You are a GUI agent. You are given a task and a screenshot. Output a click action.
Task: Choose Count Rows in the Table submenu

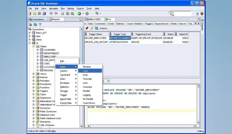90,103
